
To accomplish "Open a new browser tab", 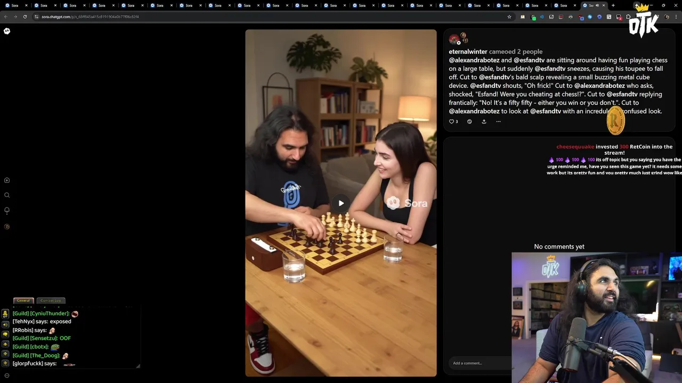I will (x=613, y=5).
